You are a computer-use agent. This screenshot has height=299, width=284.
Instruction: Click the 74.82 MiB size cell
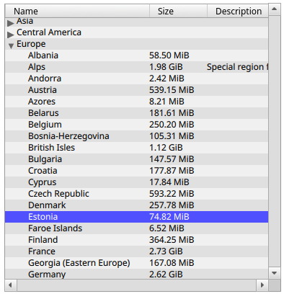(169, 217)
